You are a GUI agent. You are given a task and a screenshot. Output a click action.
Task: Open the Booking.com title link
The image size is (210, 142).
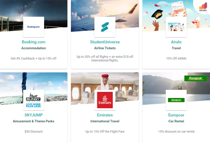pos(34,42)
